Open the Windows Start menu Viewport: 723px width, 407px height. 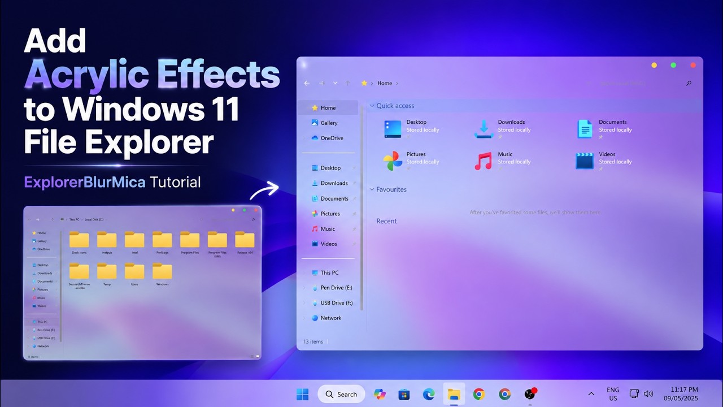tap(303, 394)
